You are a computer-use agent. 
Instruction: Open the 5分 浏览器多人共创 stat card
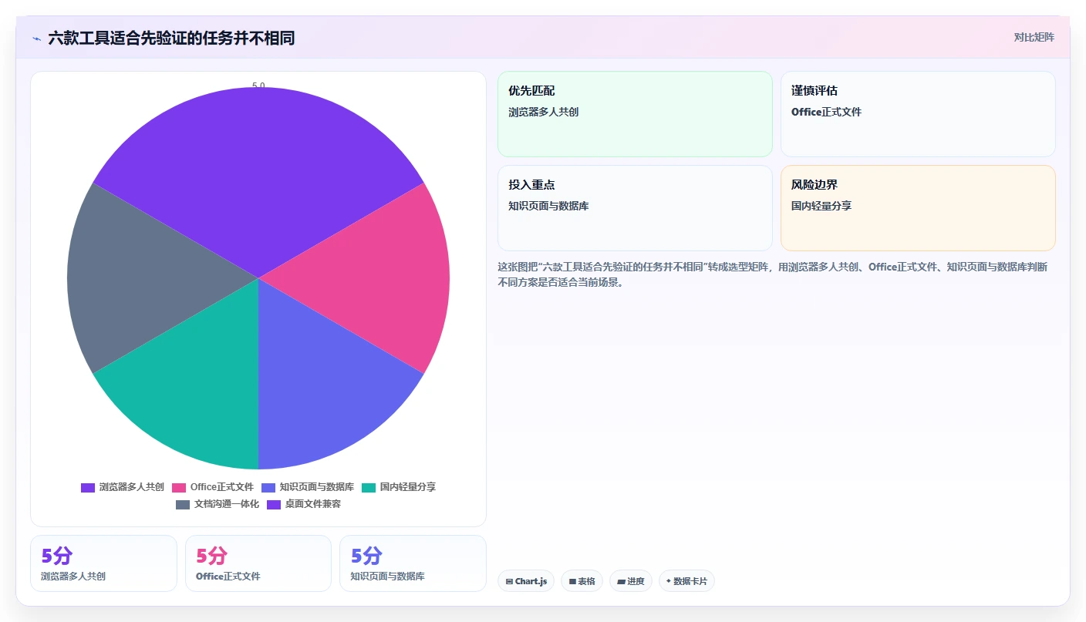click(103, 563)
